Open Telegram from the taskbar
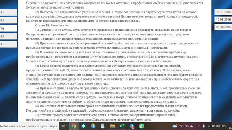 pyautogui.click(x=132, y=126)
